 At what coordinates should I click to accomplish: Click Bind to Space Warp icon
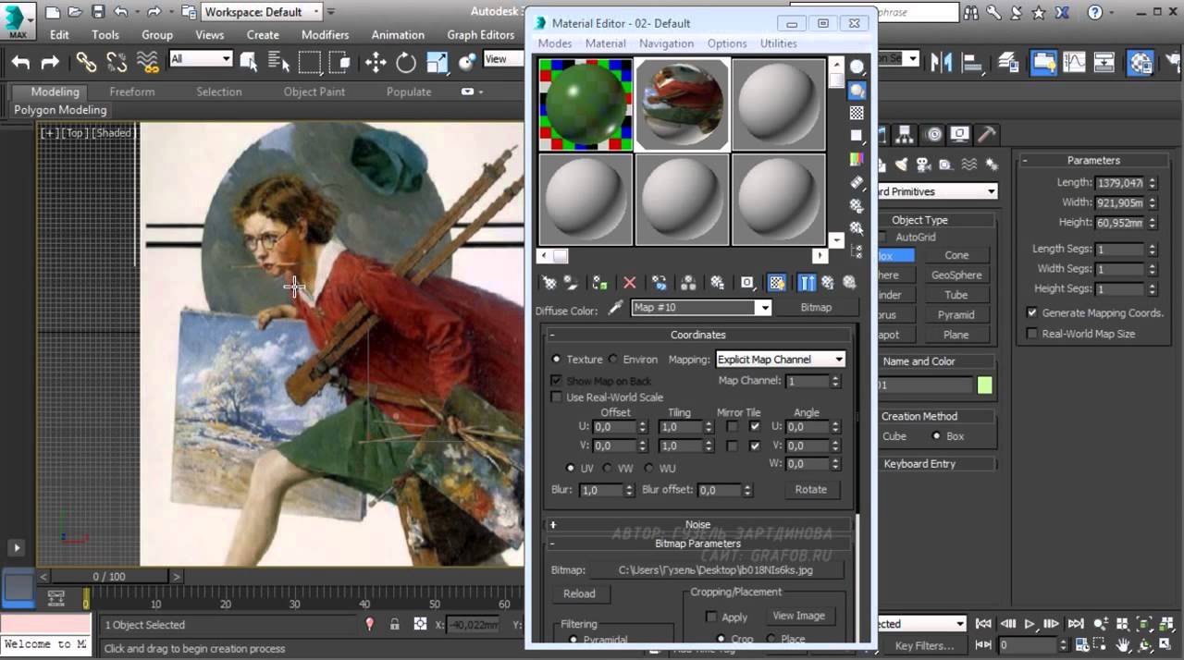point(148,62)
